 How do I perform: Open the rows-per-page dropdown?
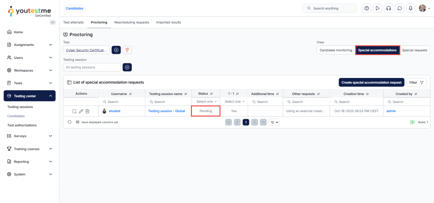pos(274,122)
